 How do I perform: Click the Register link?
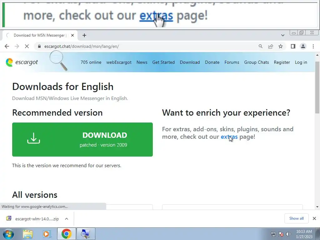[282, 62]
